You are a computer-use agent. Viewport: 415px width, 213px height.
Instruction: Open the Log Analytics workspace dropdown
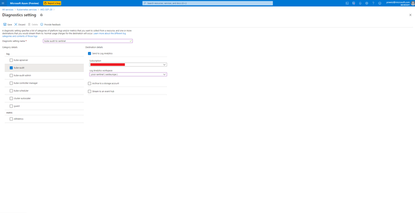[128, 75]
